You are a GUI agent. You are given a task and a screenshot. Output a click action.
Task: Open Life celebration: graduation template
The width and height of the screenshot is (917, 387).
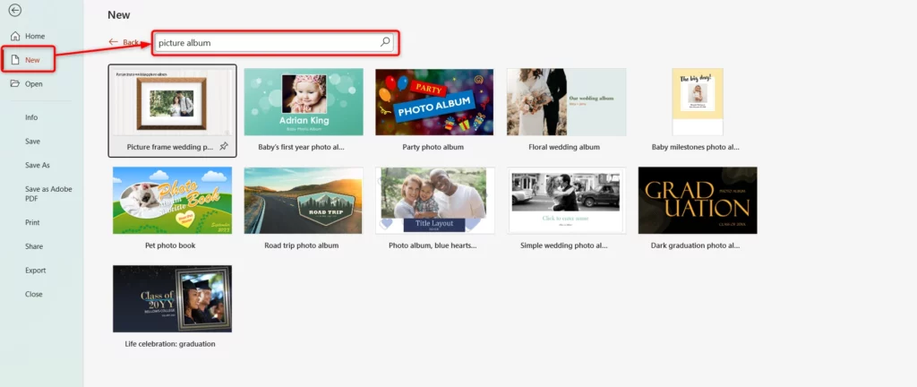click(172, 299)
